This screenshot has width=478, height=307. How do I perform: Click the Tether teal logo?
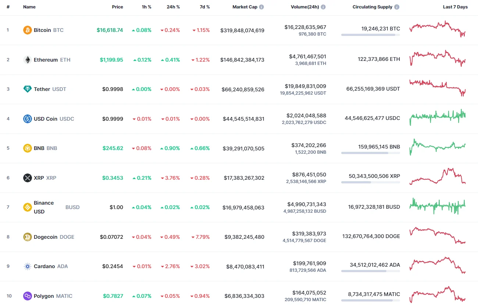tap(27, 89)
